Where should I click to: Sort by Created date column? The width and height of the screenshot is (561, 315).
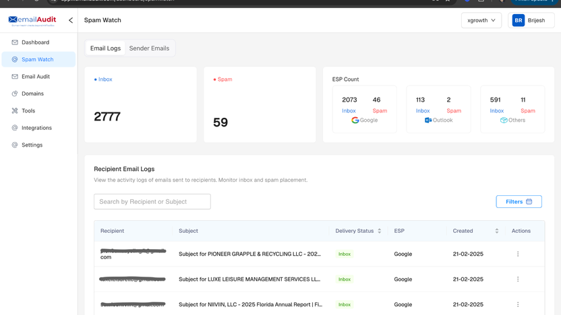coord(496,231)
